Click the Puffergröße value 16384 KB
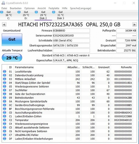The image size is (139, 144). pos(127,31)
